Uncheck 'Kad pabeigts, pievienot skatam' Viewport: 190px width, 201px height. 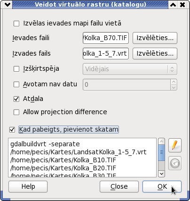click(x=12, y=130)
